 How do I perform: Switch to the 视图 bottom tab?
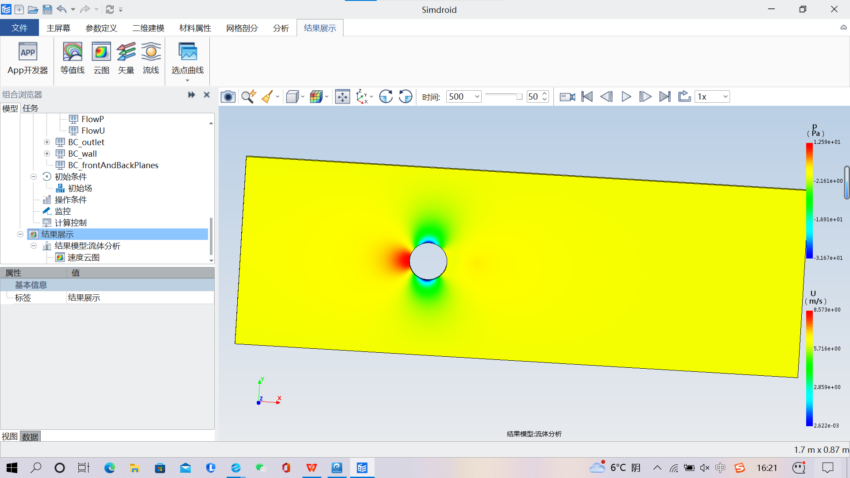10,436
